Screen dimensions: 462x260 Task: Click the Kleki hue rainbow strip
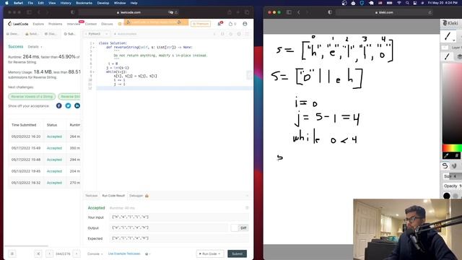coord(452,147)
